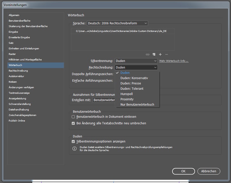Choose Duden: Konservativ option
The image size is (231, 183).
click(134, 78)
